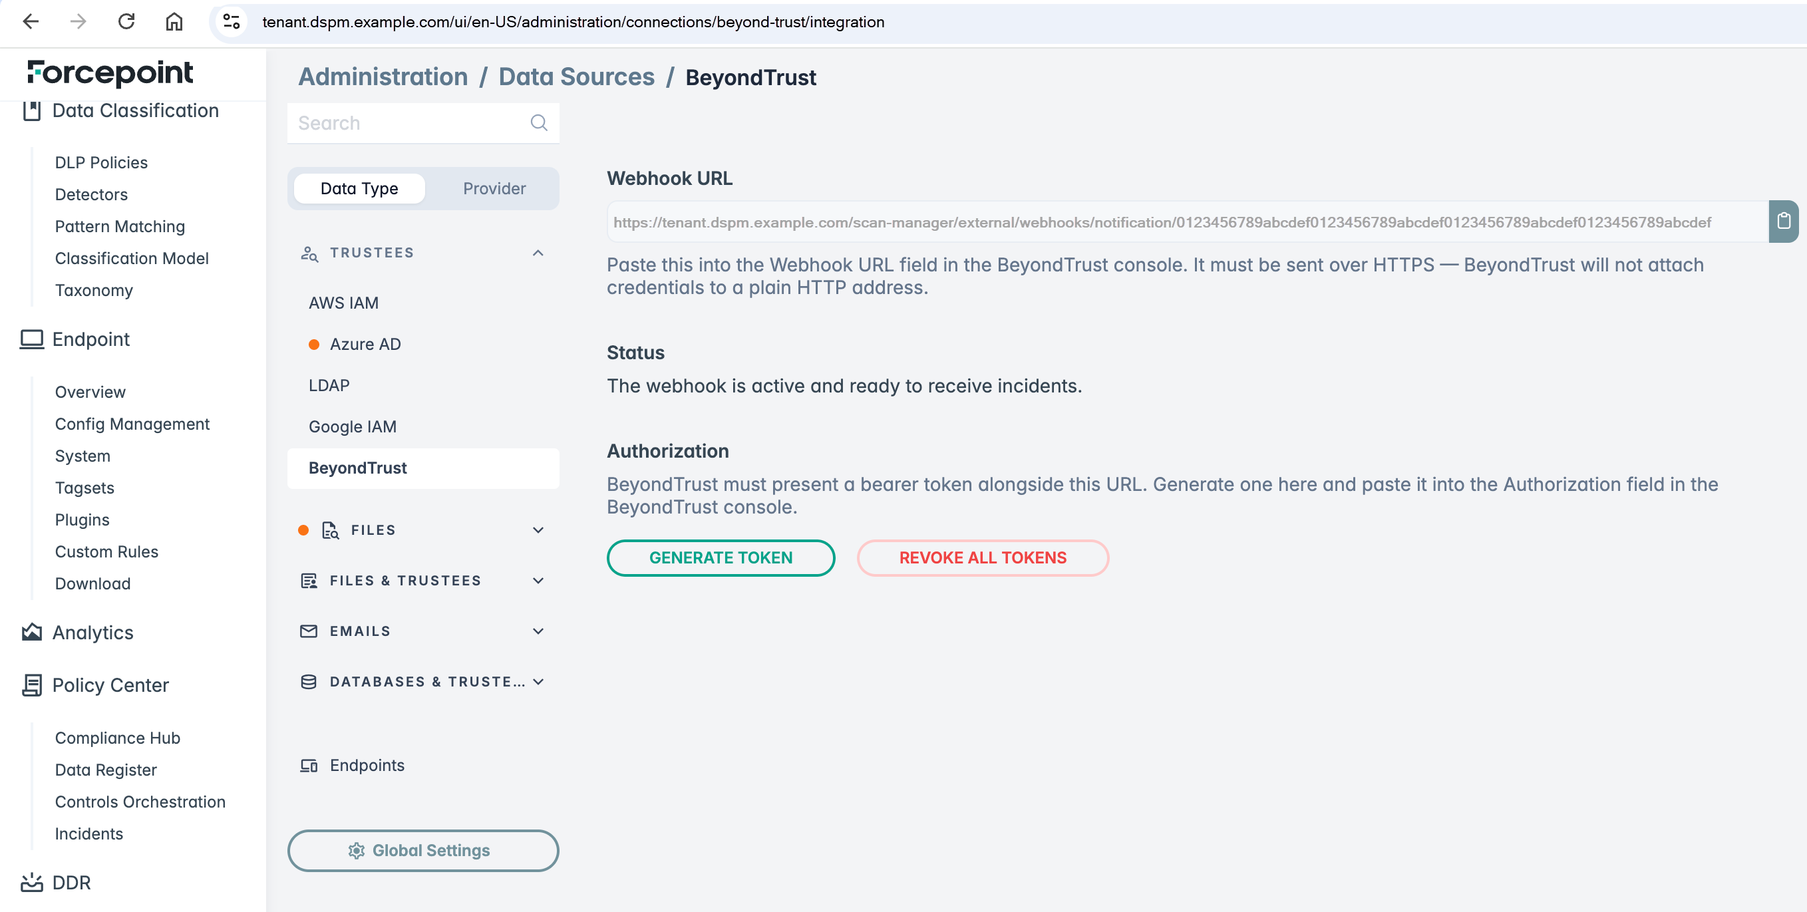Open Global Settings
Viewport: 1807px width, 912px height.
(423, 851)
